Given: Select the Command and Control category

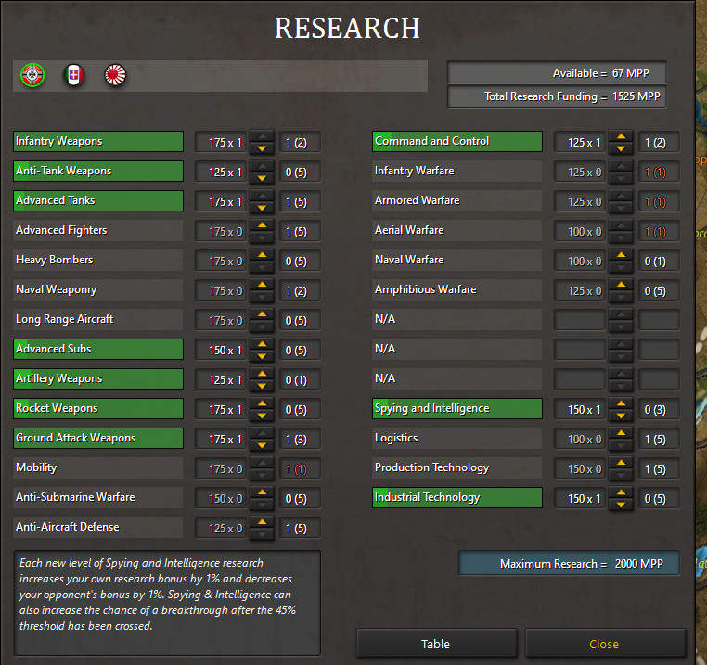Looking at the screenshot, I should click(x=457, y=142).
